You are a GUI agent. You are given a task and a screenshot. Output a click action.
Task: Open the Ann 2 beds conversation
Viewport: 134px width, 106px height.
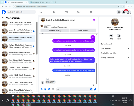click(x=18, y=61)
